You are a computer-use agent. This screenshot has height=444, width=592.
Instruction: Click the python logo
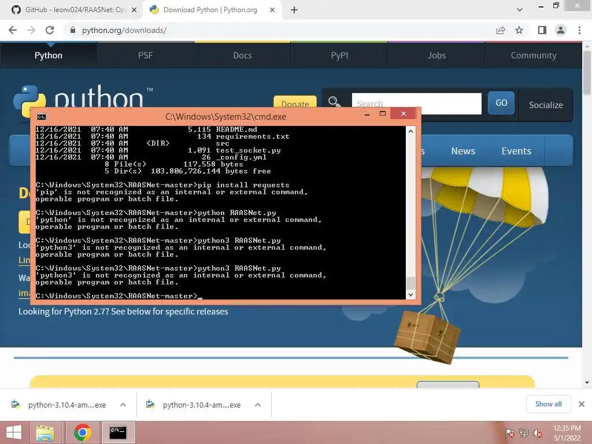(83, 97)
